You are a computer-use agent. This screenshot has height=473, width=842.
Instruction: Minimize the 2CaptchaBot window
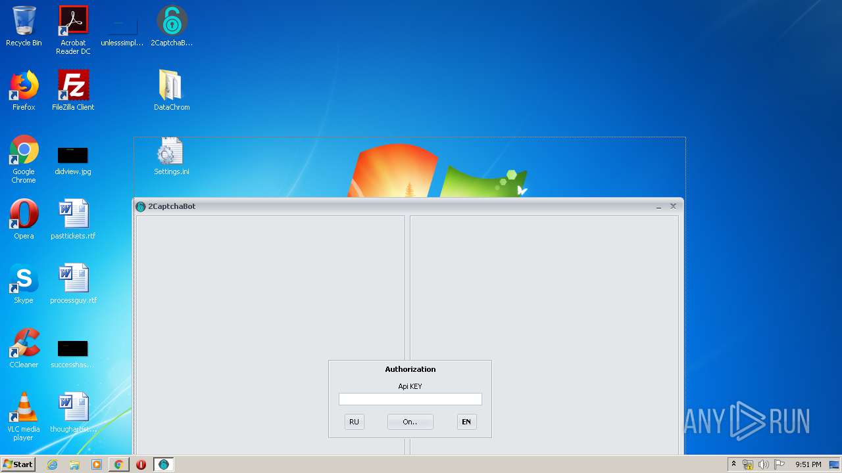click(659, 206)
